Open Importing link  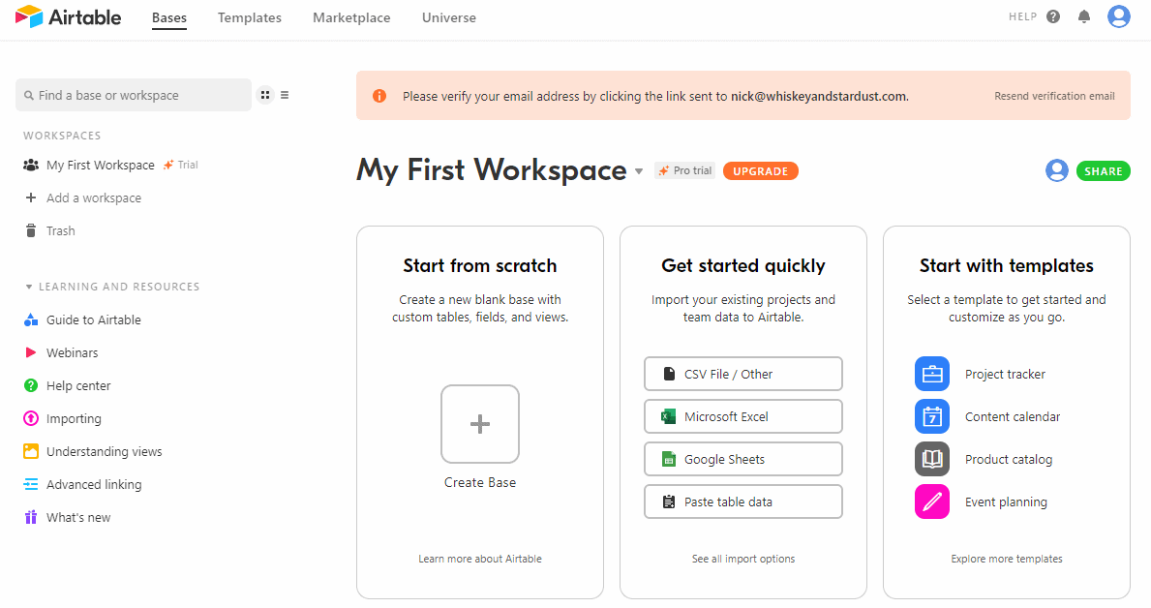[75, 418]
